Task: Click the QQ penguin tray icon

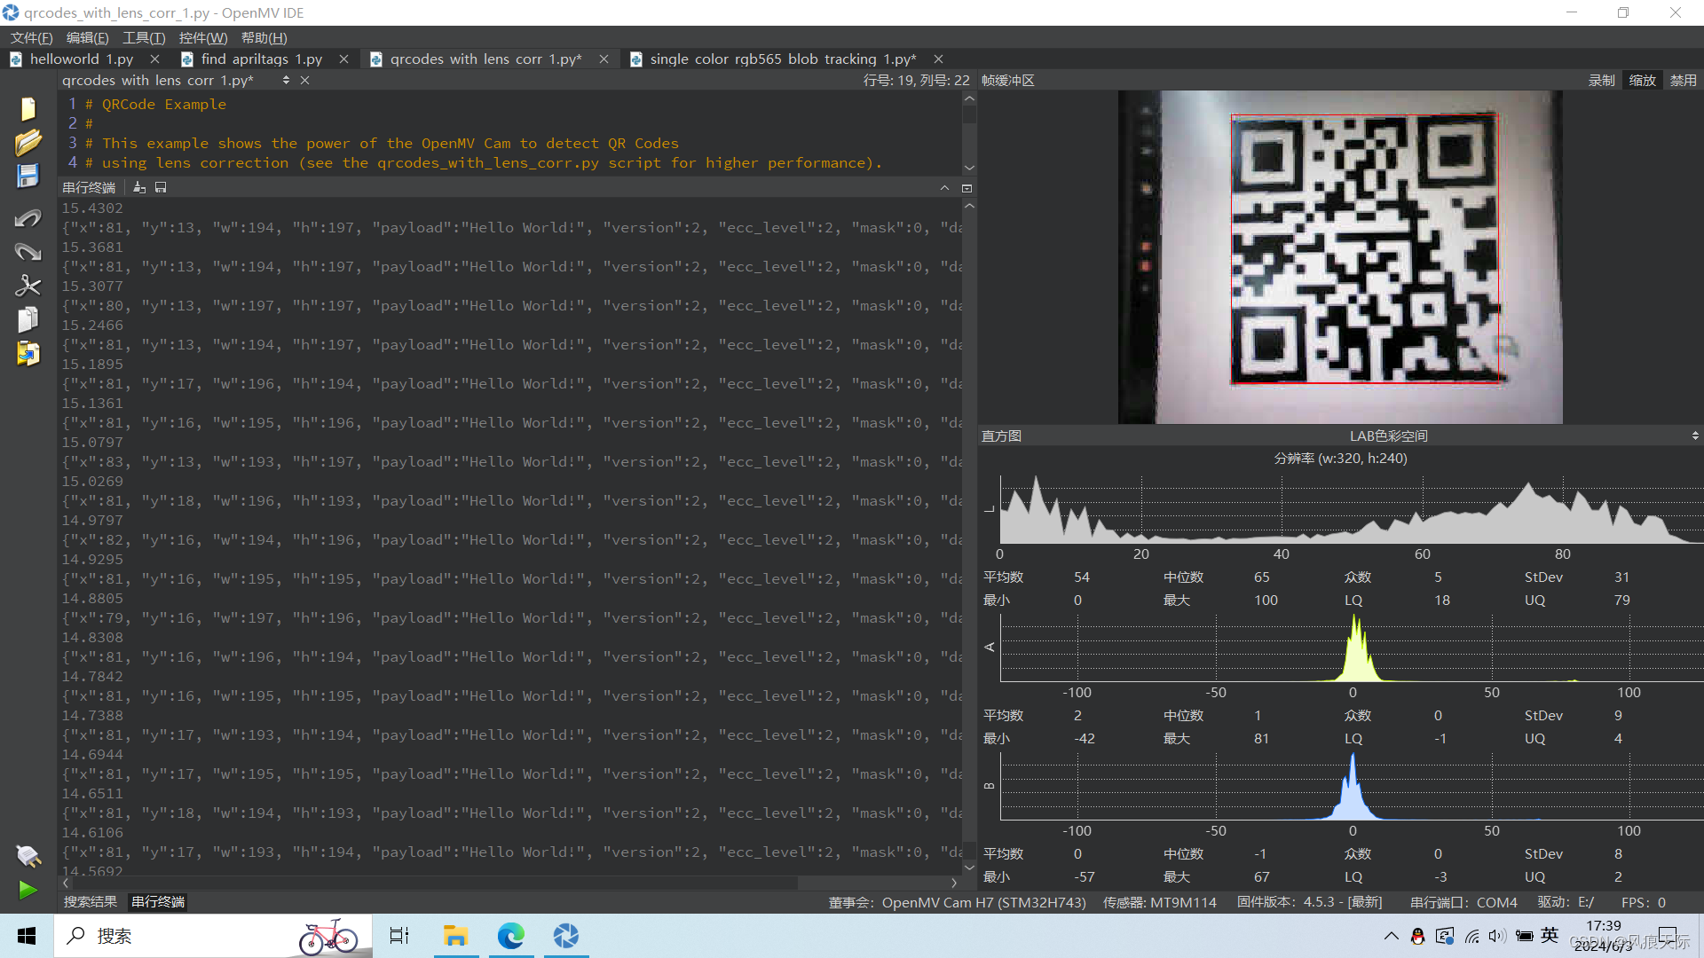Action: click(x=1417, y=936)
